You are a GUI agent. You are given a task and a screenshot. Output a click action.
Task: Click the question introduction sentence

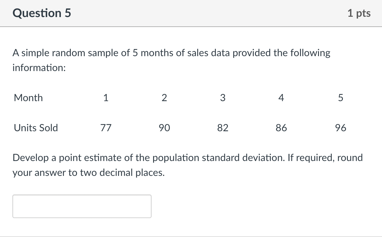click(171, 53)
